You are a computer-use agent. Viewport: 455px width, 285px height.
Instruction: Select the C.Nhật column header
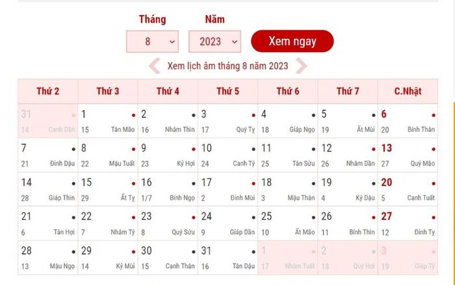tap(408, 91)
